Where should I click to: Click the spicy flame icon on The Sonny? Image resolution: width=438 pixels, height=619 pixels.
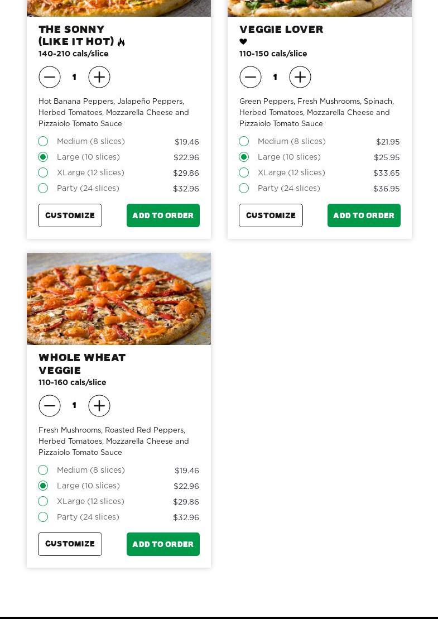pos(121,42)
